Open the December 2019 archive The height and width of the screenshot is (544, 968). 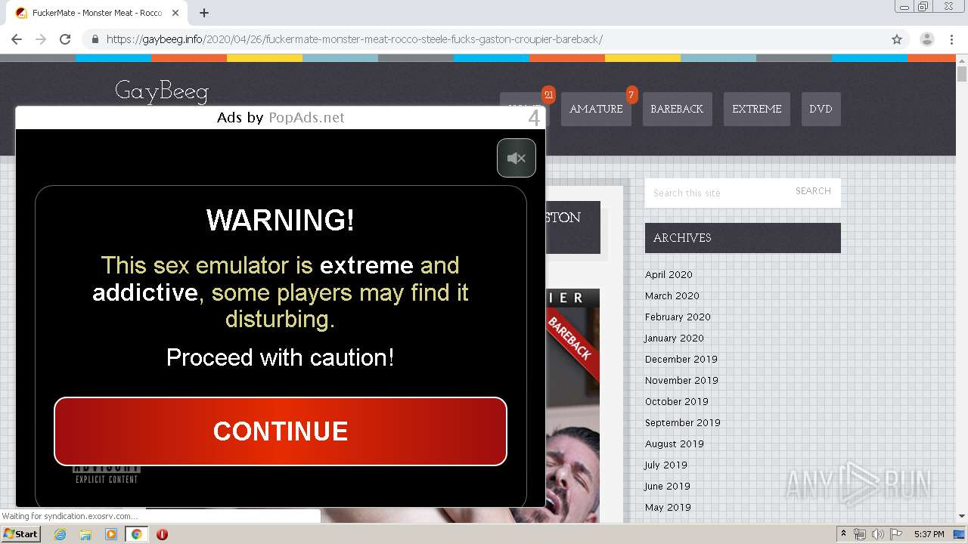(681, 359)
